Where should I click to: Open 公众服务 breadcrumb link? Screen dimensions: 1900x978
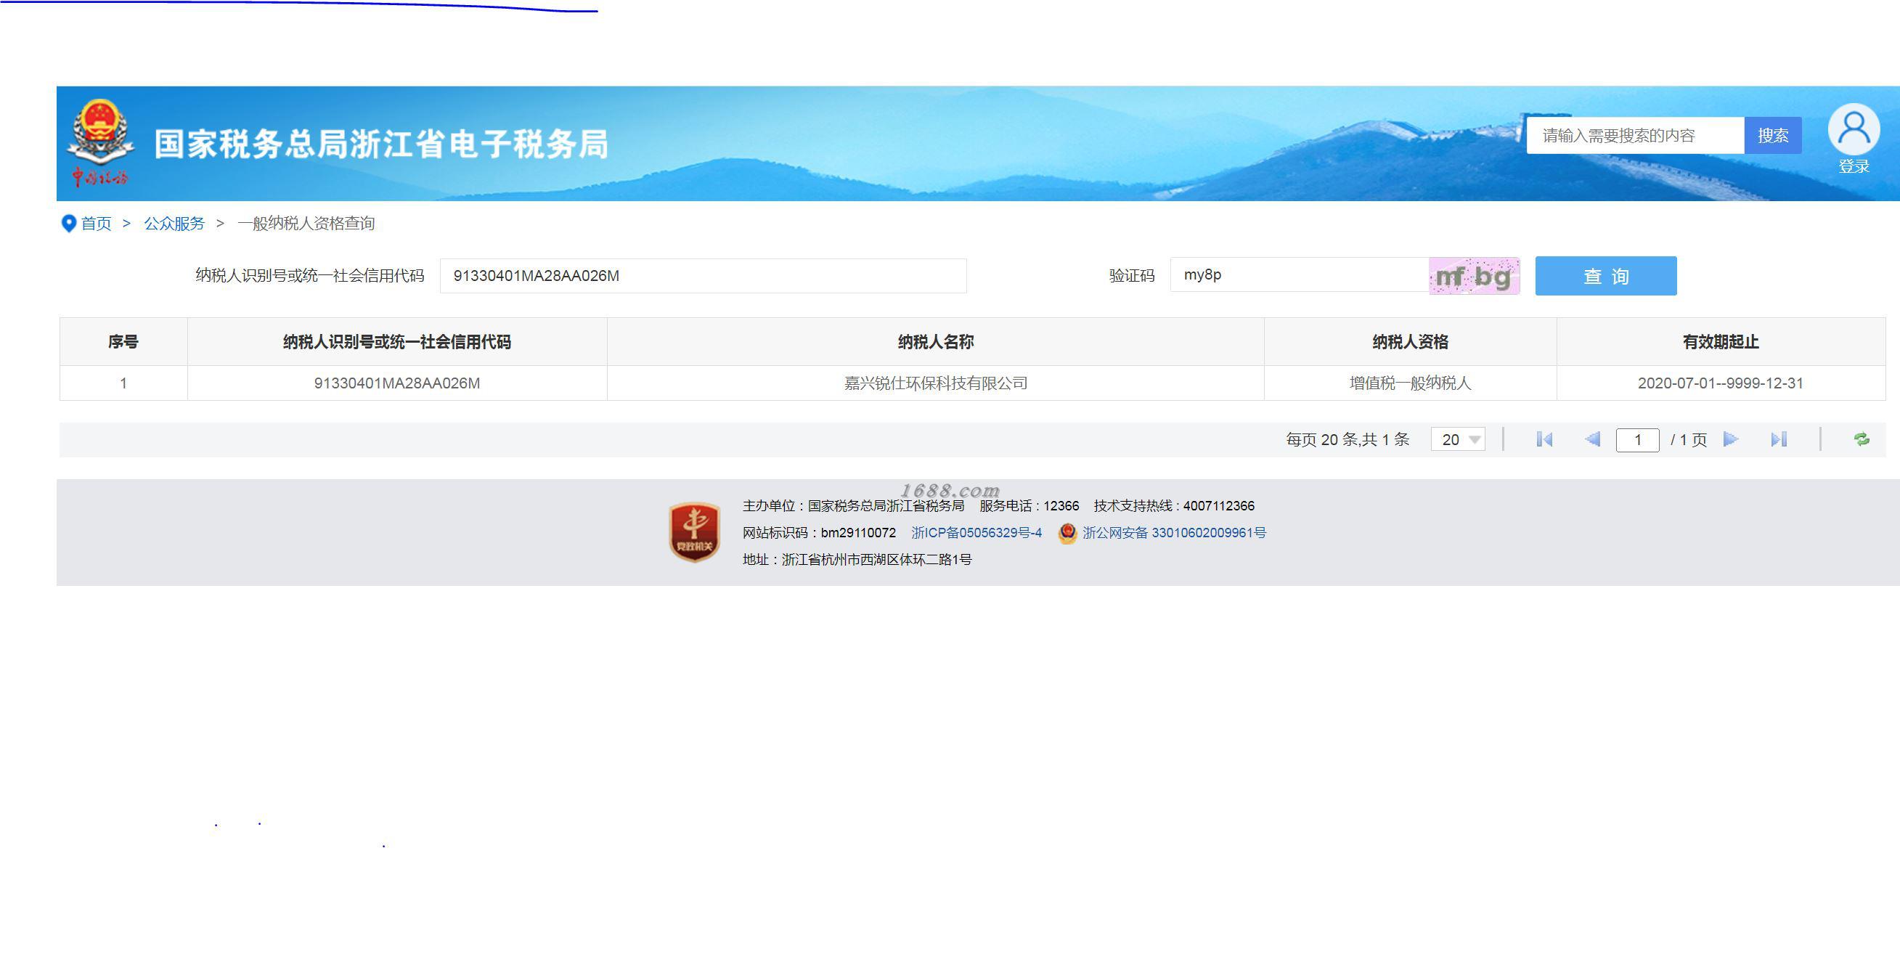click(174, 224)
